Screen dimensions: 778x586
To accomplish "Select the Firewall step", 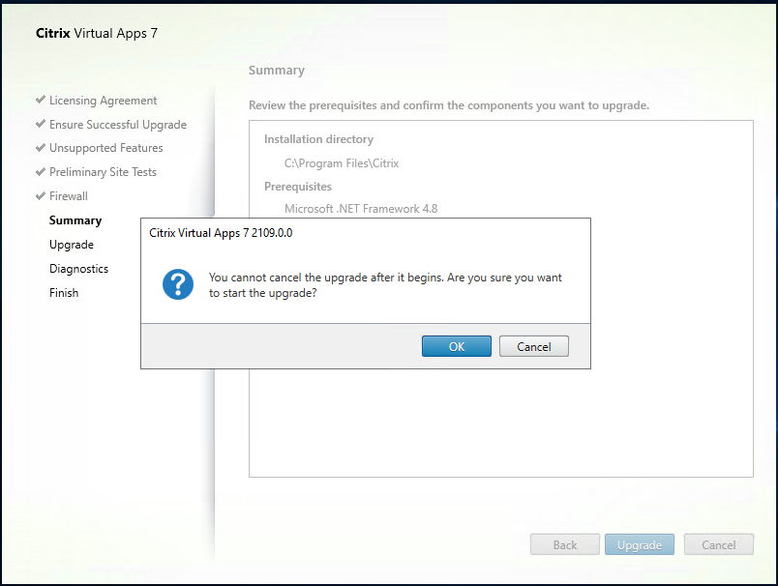I will pos(69,196).
